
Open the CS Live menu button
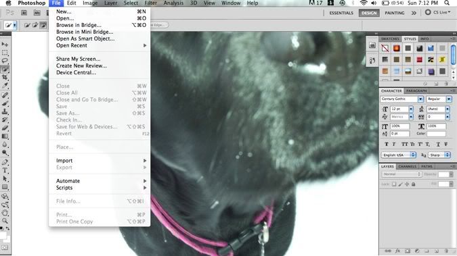437,12
